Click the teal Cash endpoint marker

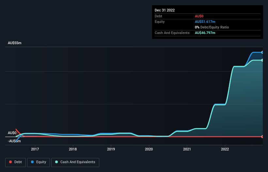[x=262, y=60]
